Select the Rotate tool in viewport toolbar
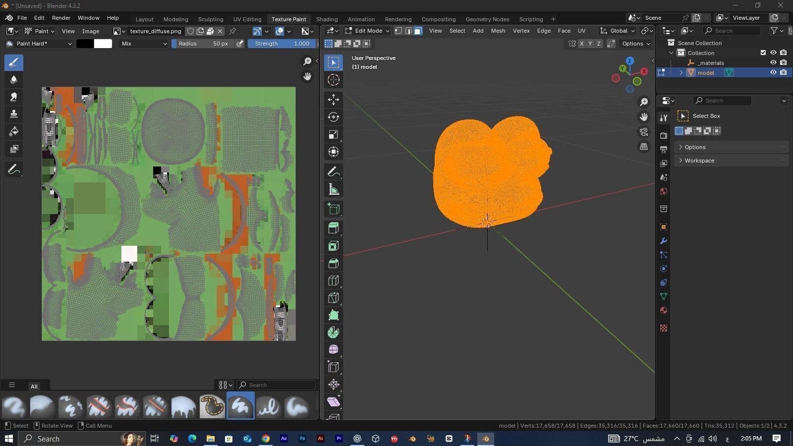The height and width of the screenshot is (446, 793). (334, 117)
